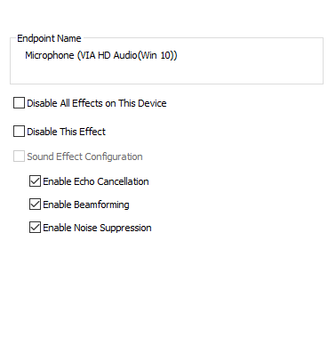
Task: Click the 'Disable This Effect' label text
Action: (x=66, y=132)
